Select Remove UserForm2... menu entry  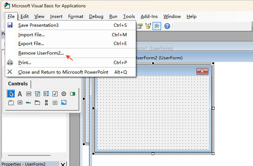tap(70, 53)
